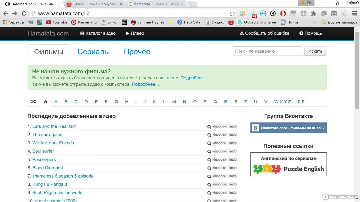
Task: Select the flame popular videos tab
Action: point(45,101)
